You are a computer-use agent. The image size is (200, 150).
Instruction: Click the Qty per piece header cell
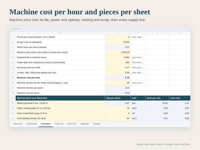118,98
